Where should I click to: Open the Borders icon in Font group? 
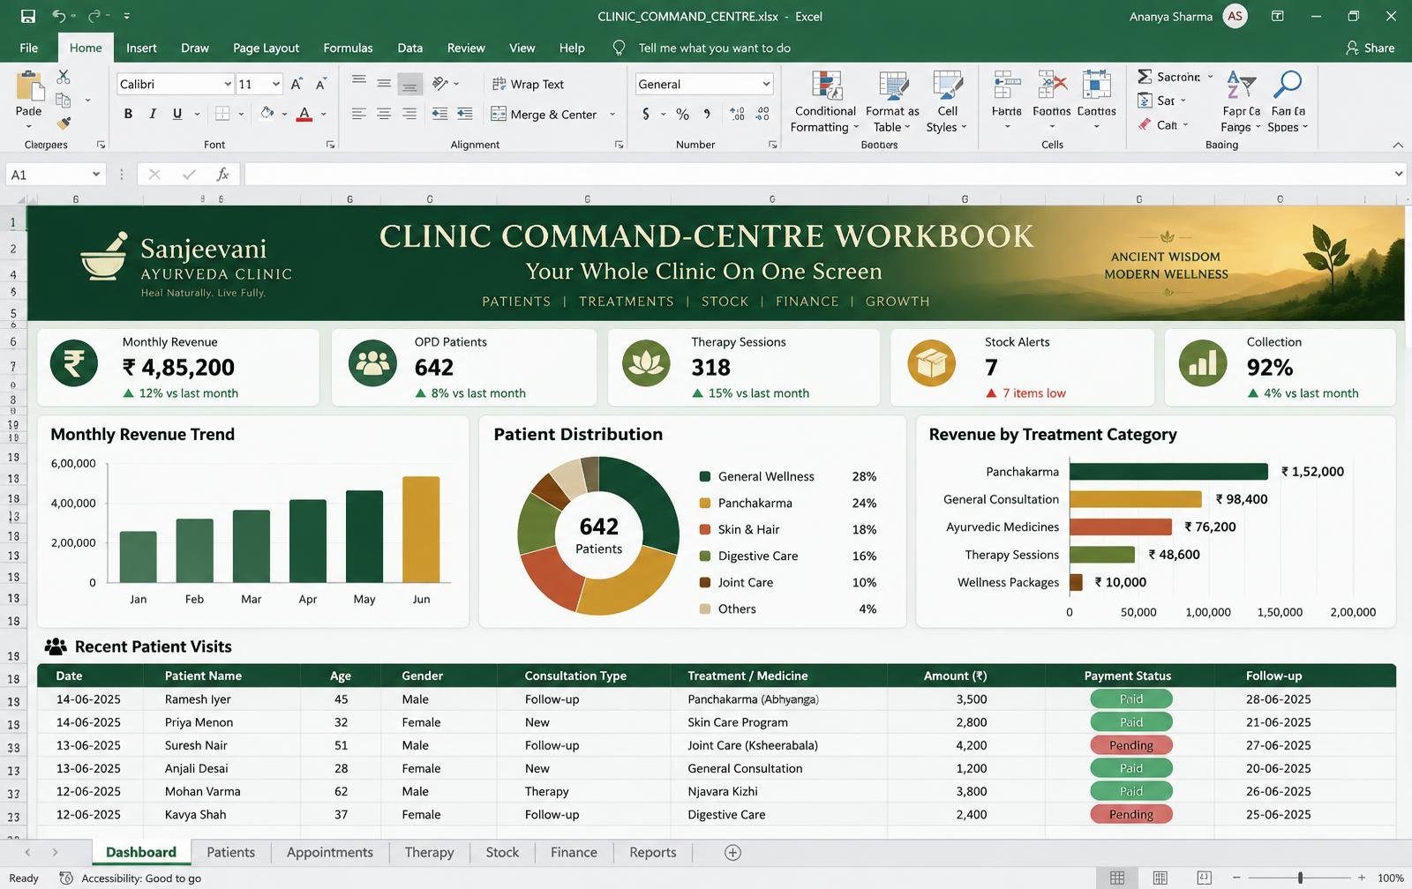point(223,114)
